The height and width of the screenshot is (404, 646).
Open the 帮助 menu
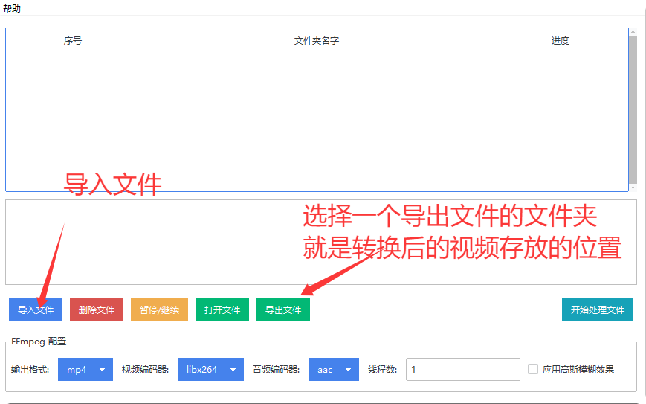click(x=12, y=8)
